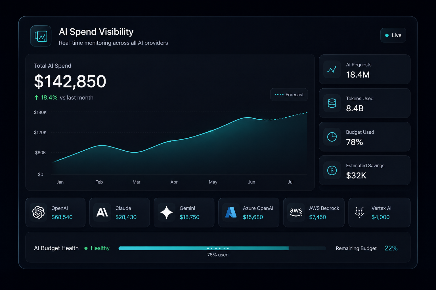
Task: Click the AI budget usage progress bar
Action: click(x=222, y=248)
